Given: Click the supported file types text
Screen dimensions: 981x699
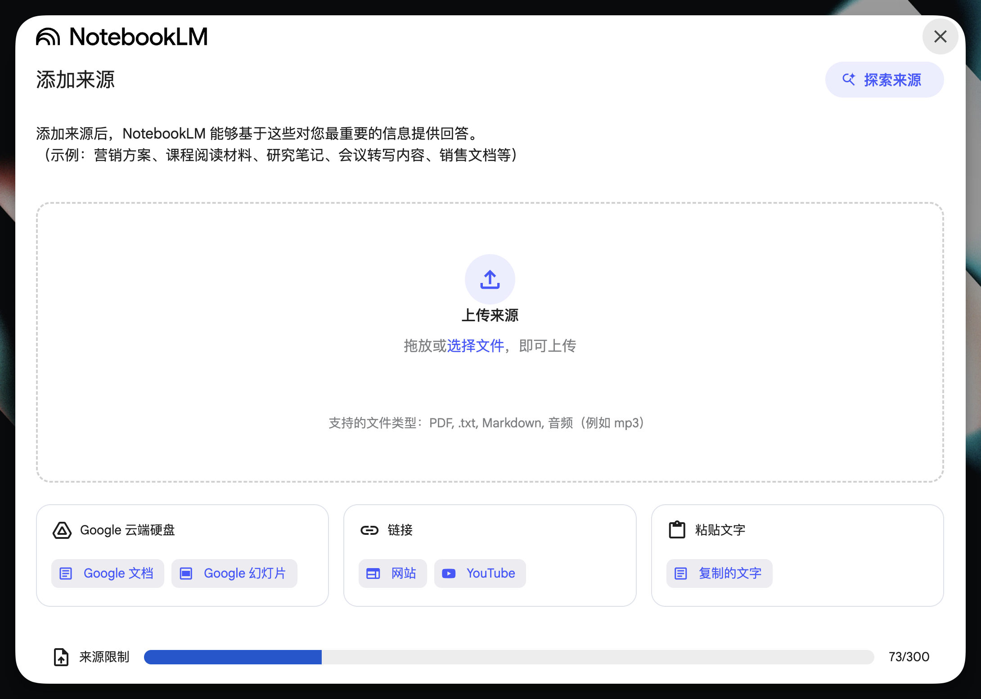Looking at the screenshot, I should click(x=486, y=423).
